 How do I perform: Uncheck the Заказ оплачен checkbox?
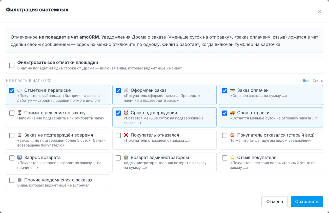tap(225, 91)
